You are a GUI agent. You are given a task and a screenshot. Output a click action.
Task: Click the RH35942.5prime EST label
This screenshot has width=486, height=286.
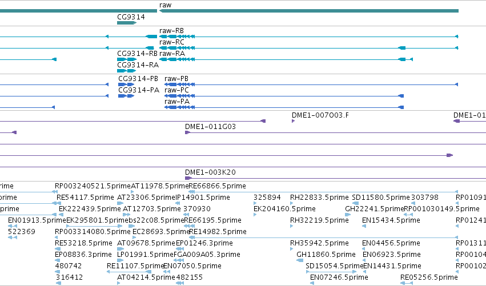319,243
